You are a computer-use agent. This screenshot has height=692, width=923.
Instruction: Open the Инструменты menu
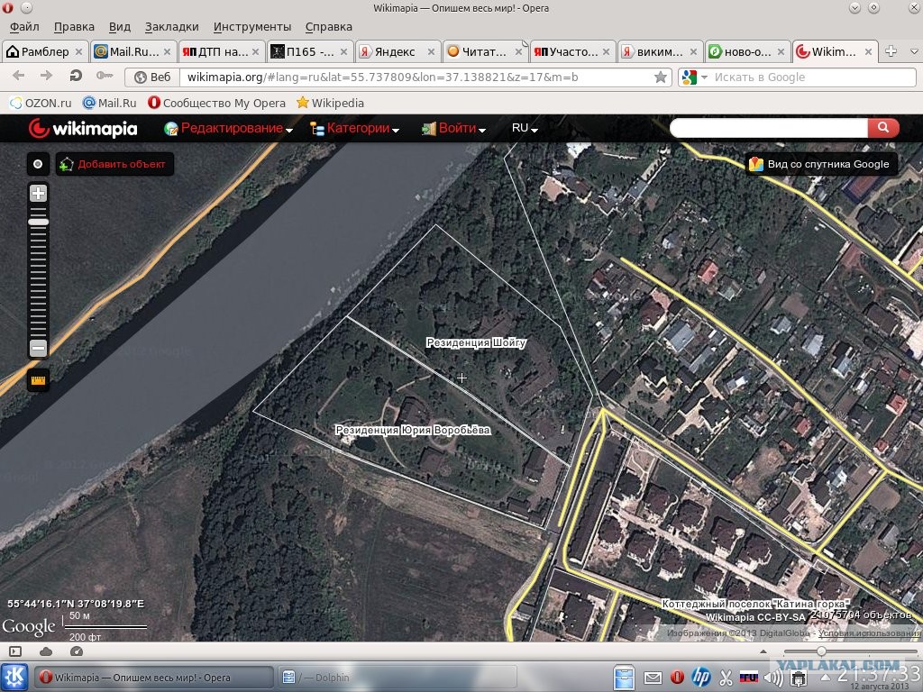251,26
